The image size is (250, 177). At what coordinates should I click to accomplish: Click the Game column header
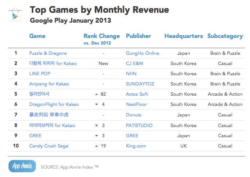point(37,36)
